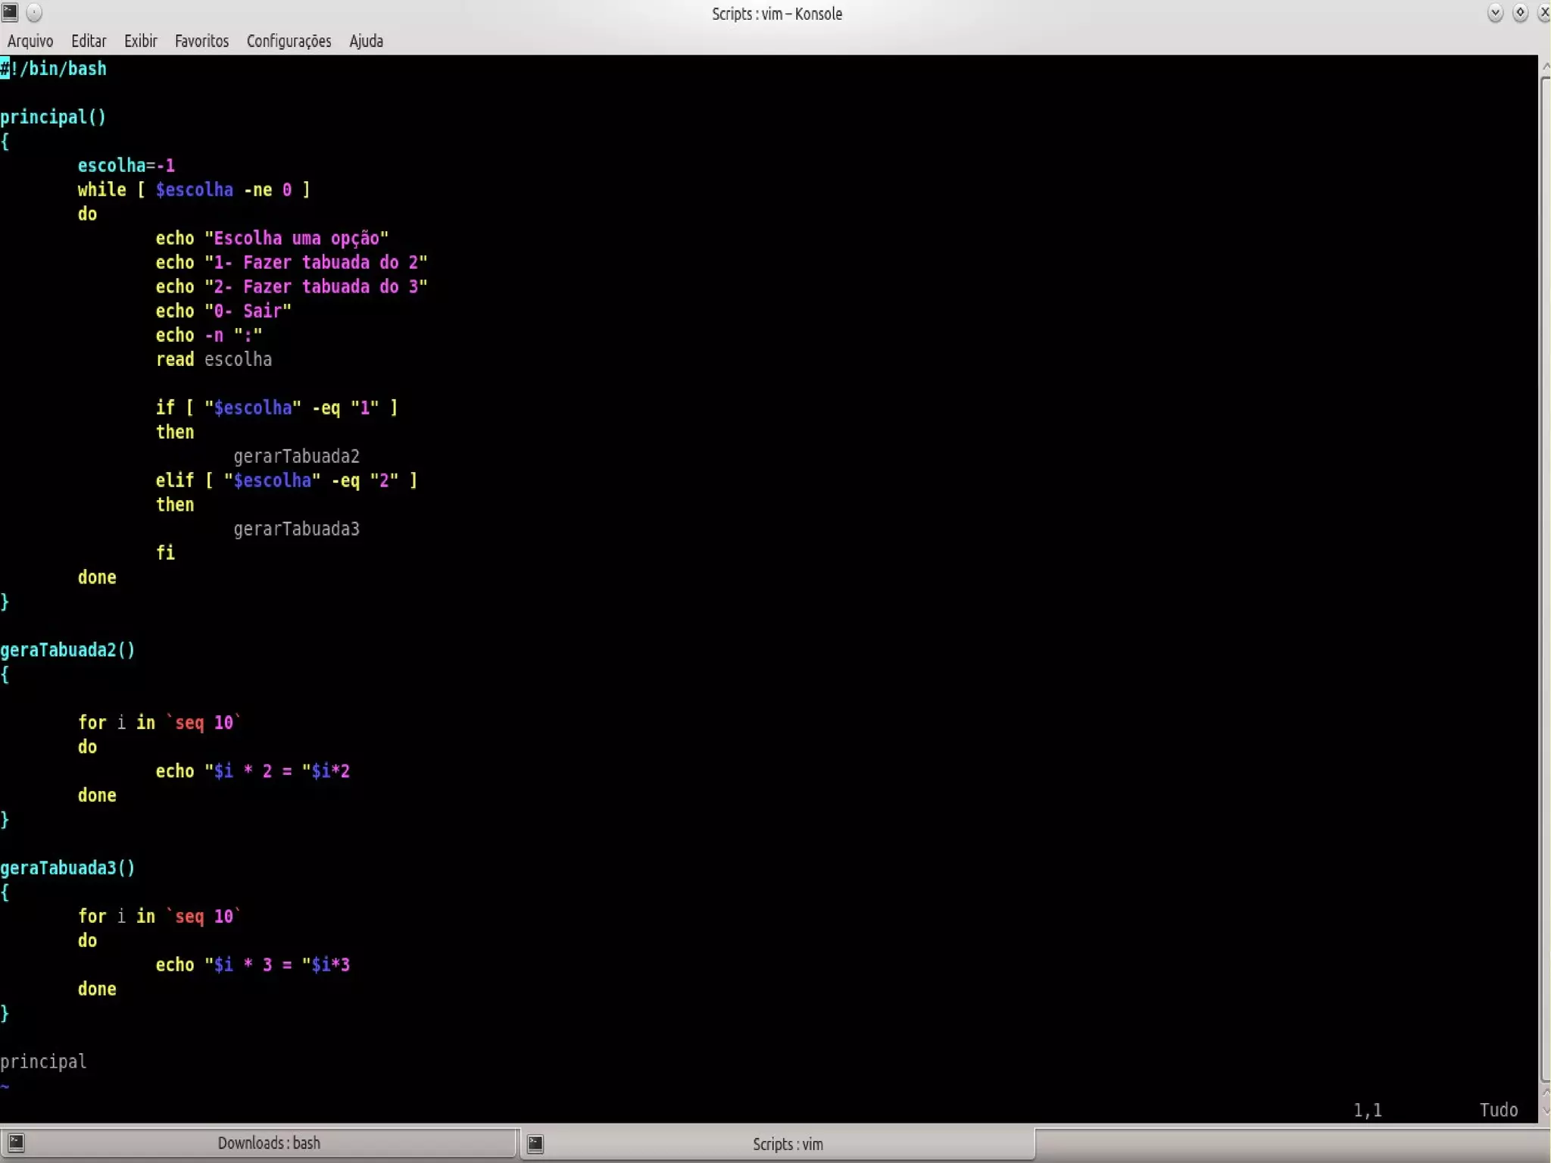Switch to the Downloads : bash tab
The height and width of the screenshot is (1163, 1551).
click(268, 1143)
